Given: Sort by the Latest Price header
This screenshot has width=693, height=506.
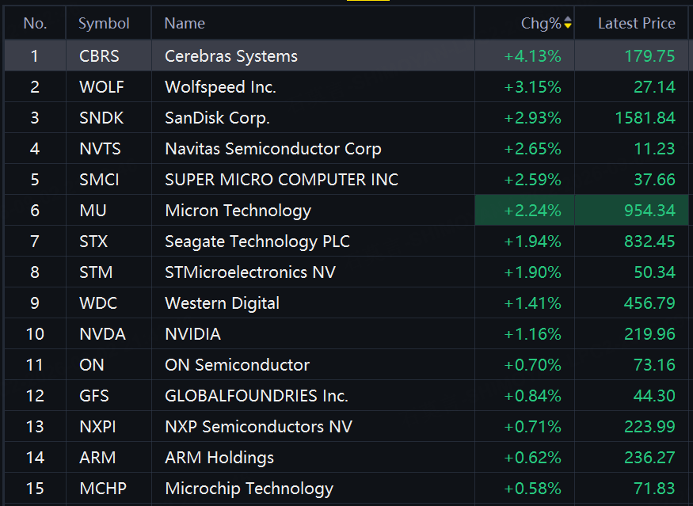Looking at the screenshot, I should tap(637, 23).
